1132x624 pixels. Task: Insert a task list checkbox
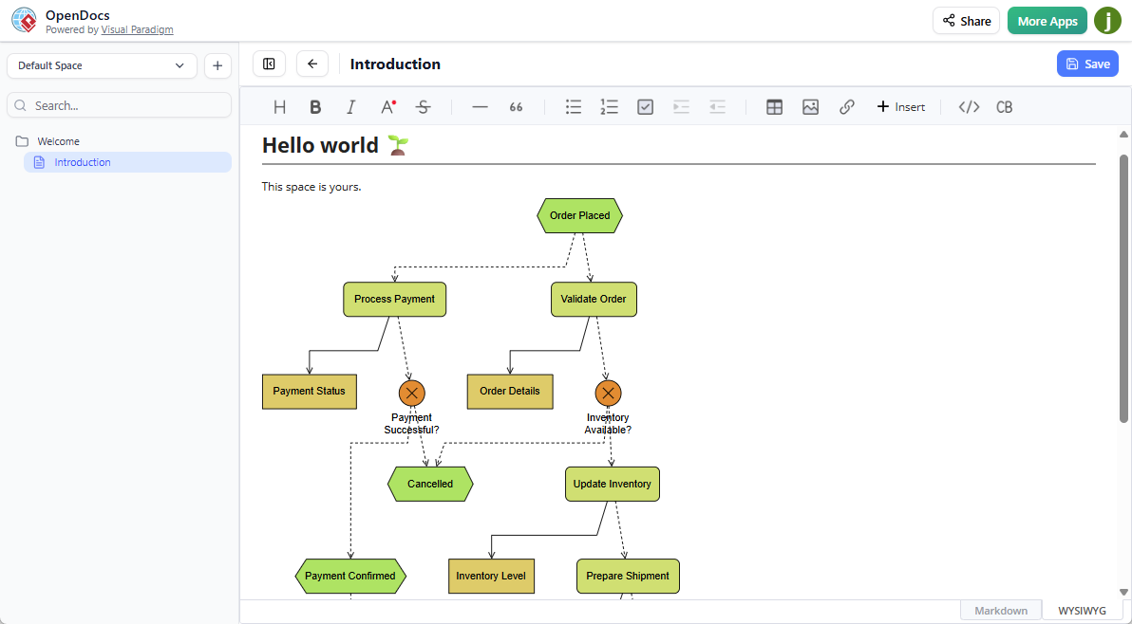coord(645,106)
